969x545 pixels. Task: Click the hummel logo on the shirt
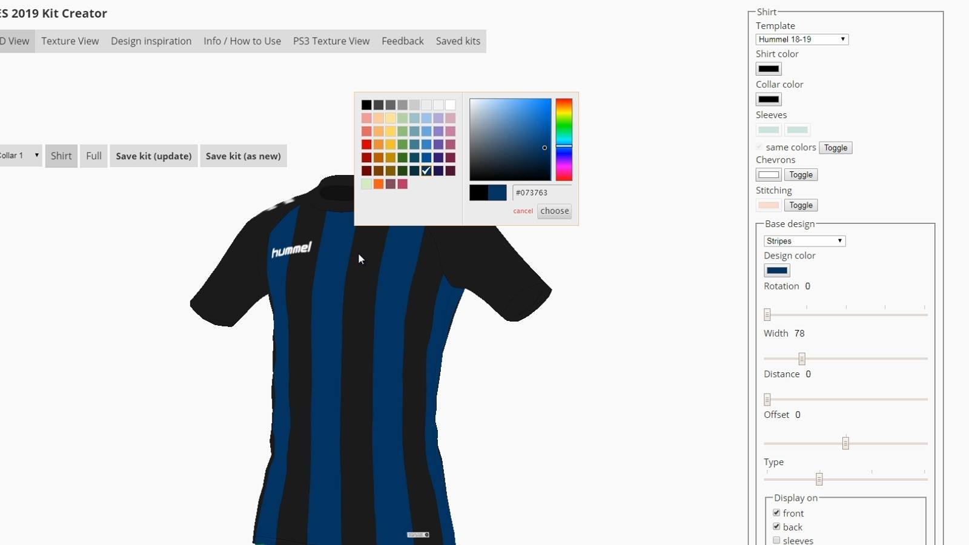(291, 249)
